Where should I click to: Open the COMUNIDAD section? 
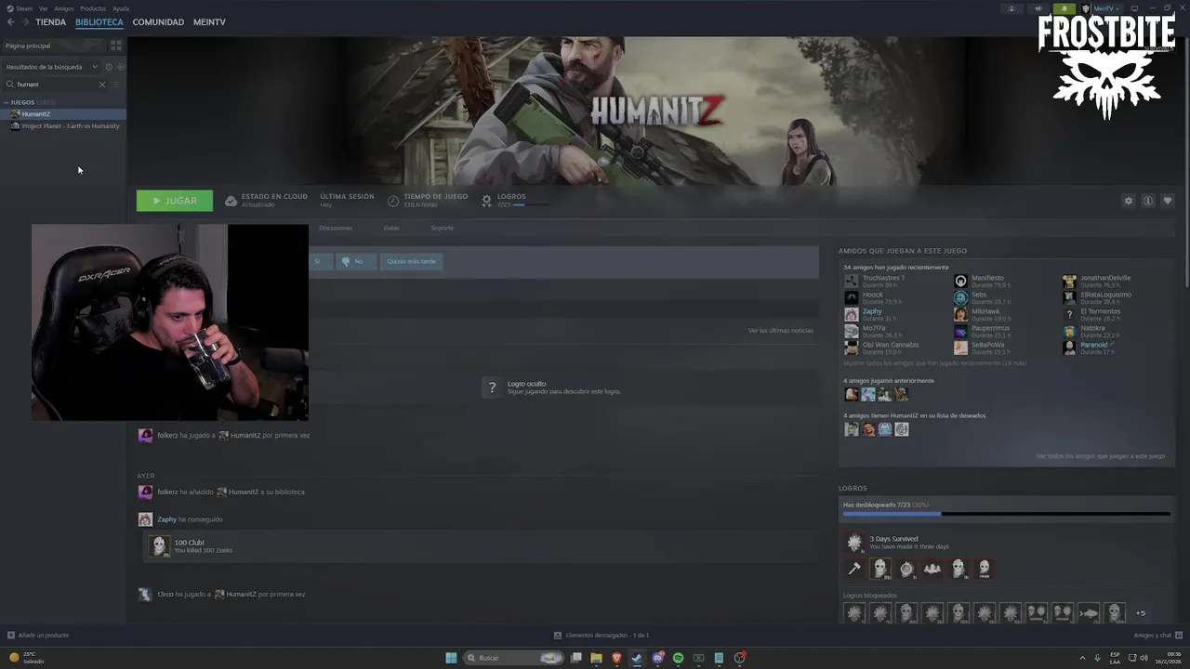pos(158,22)
